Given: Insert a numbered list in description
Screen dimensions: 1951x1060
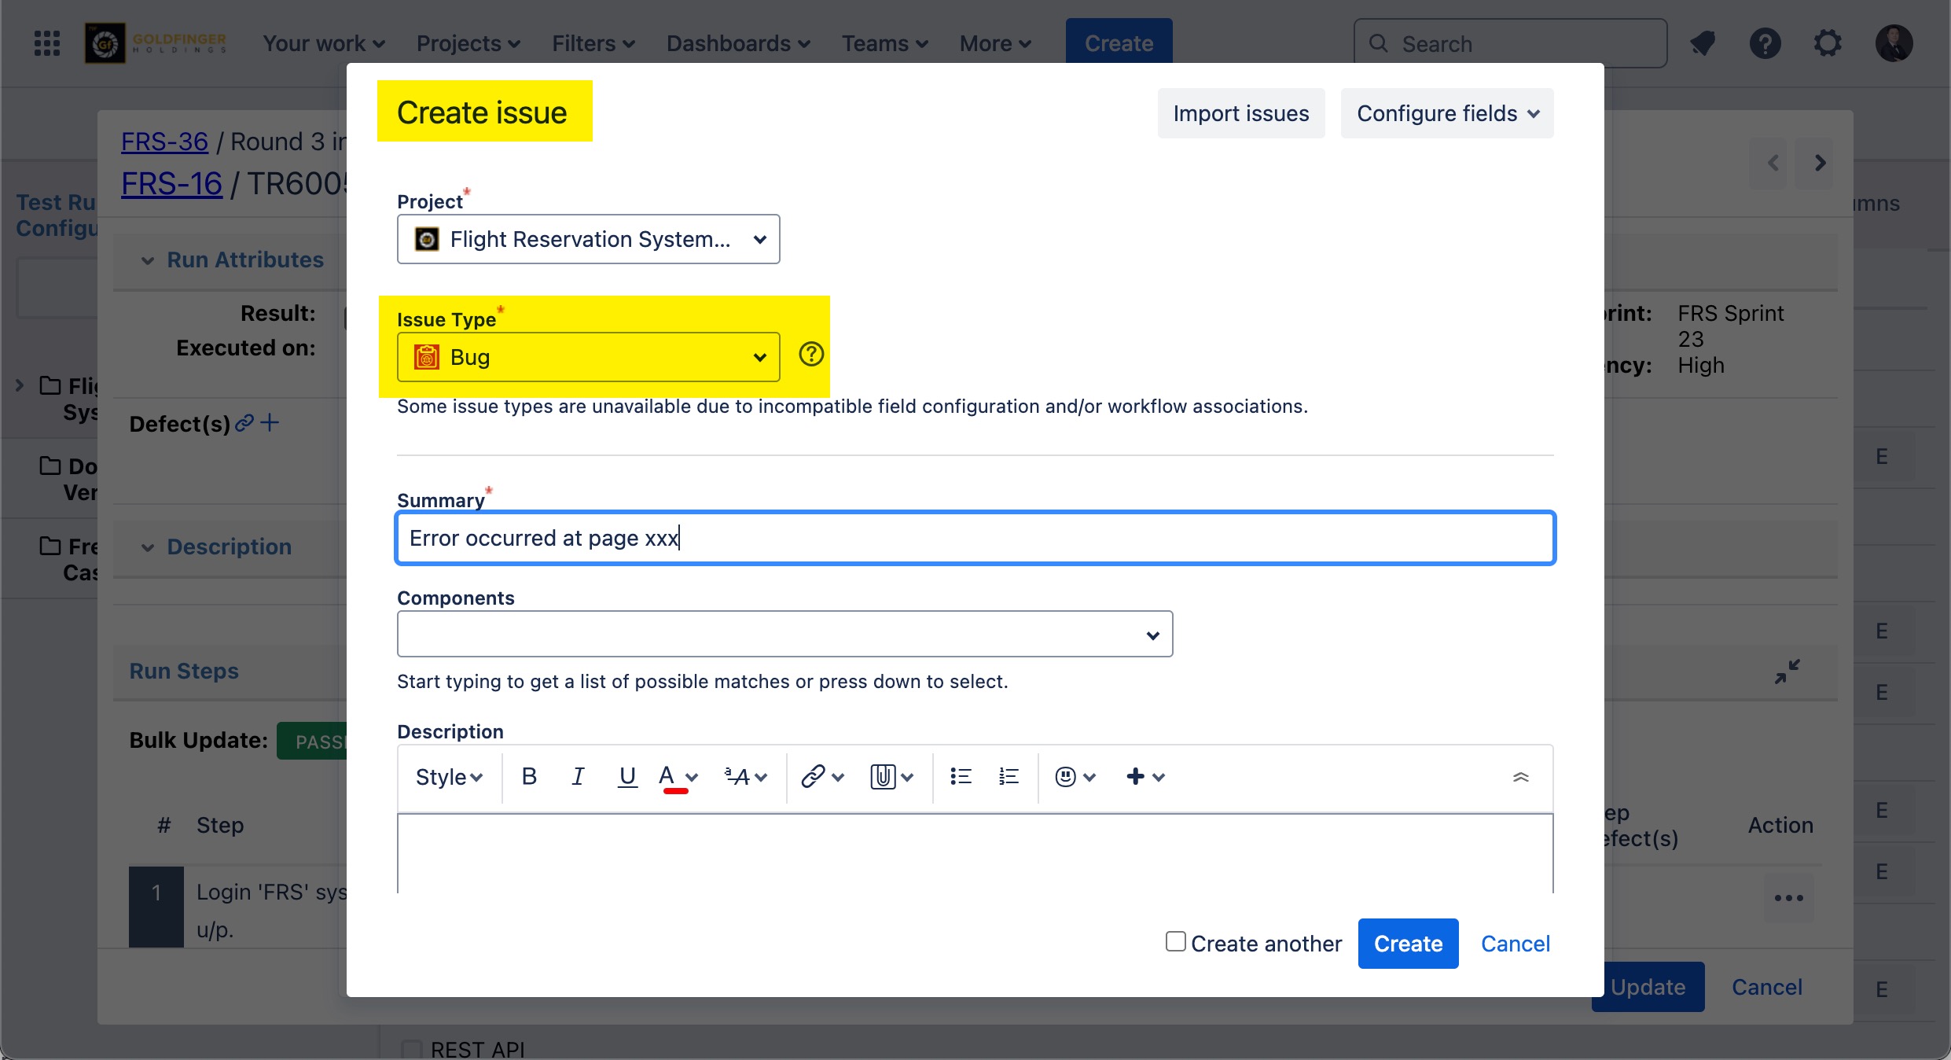Looking at the screenshot, I should (x=1009, y=777).
